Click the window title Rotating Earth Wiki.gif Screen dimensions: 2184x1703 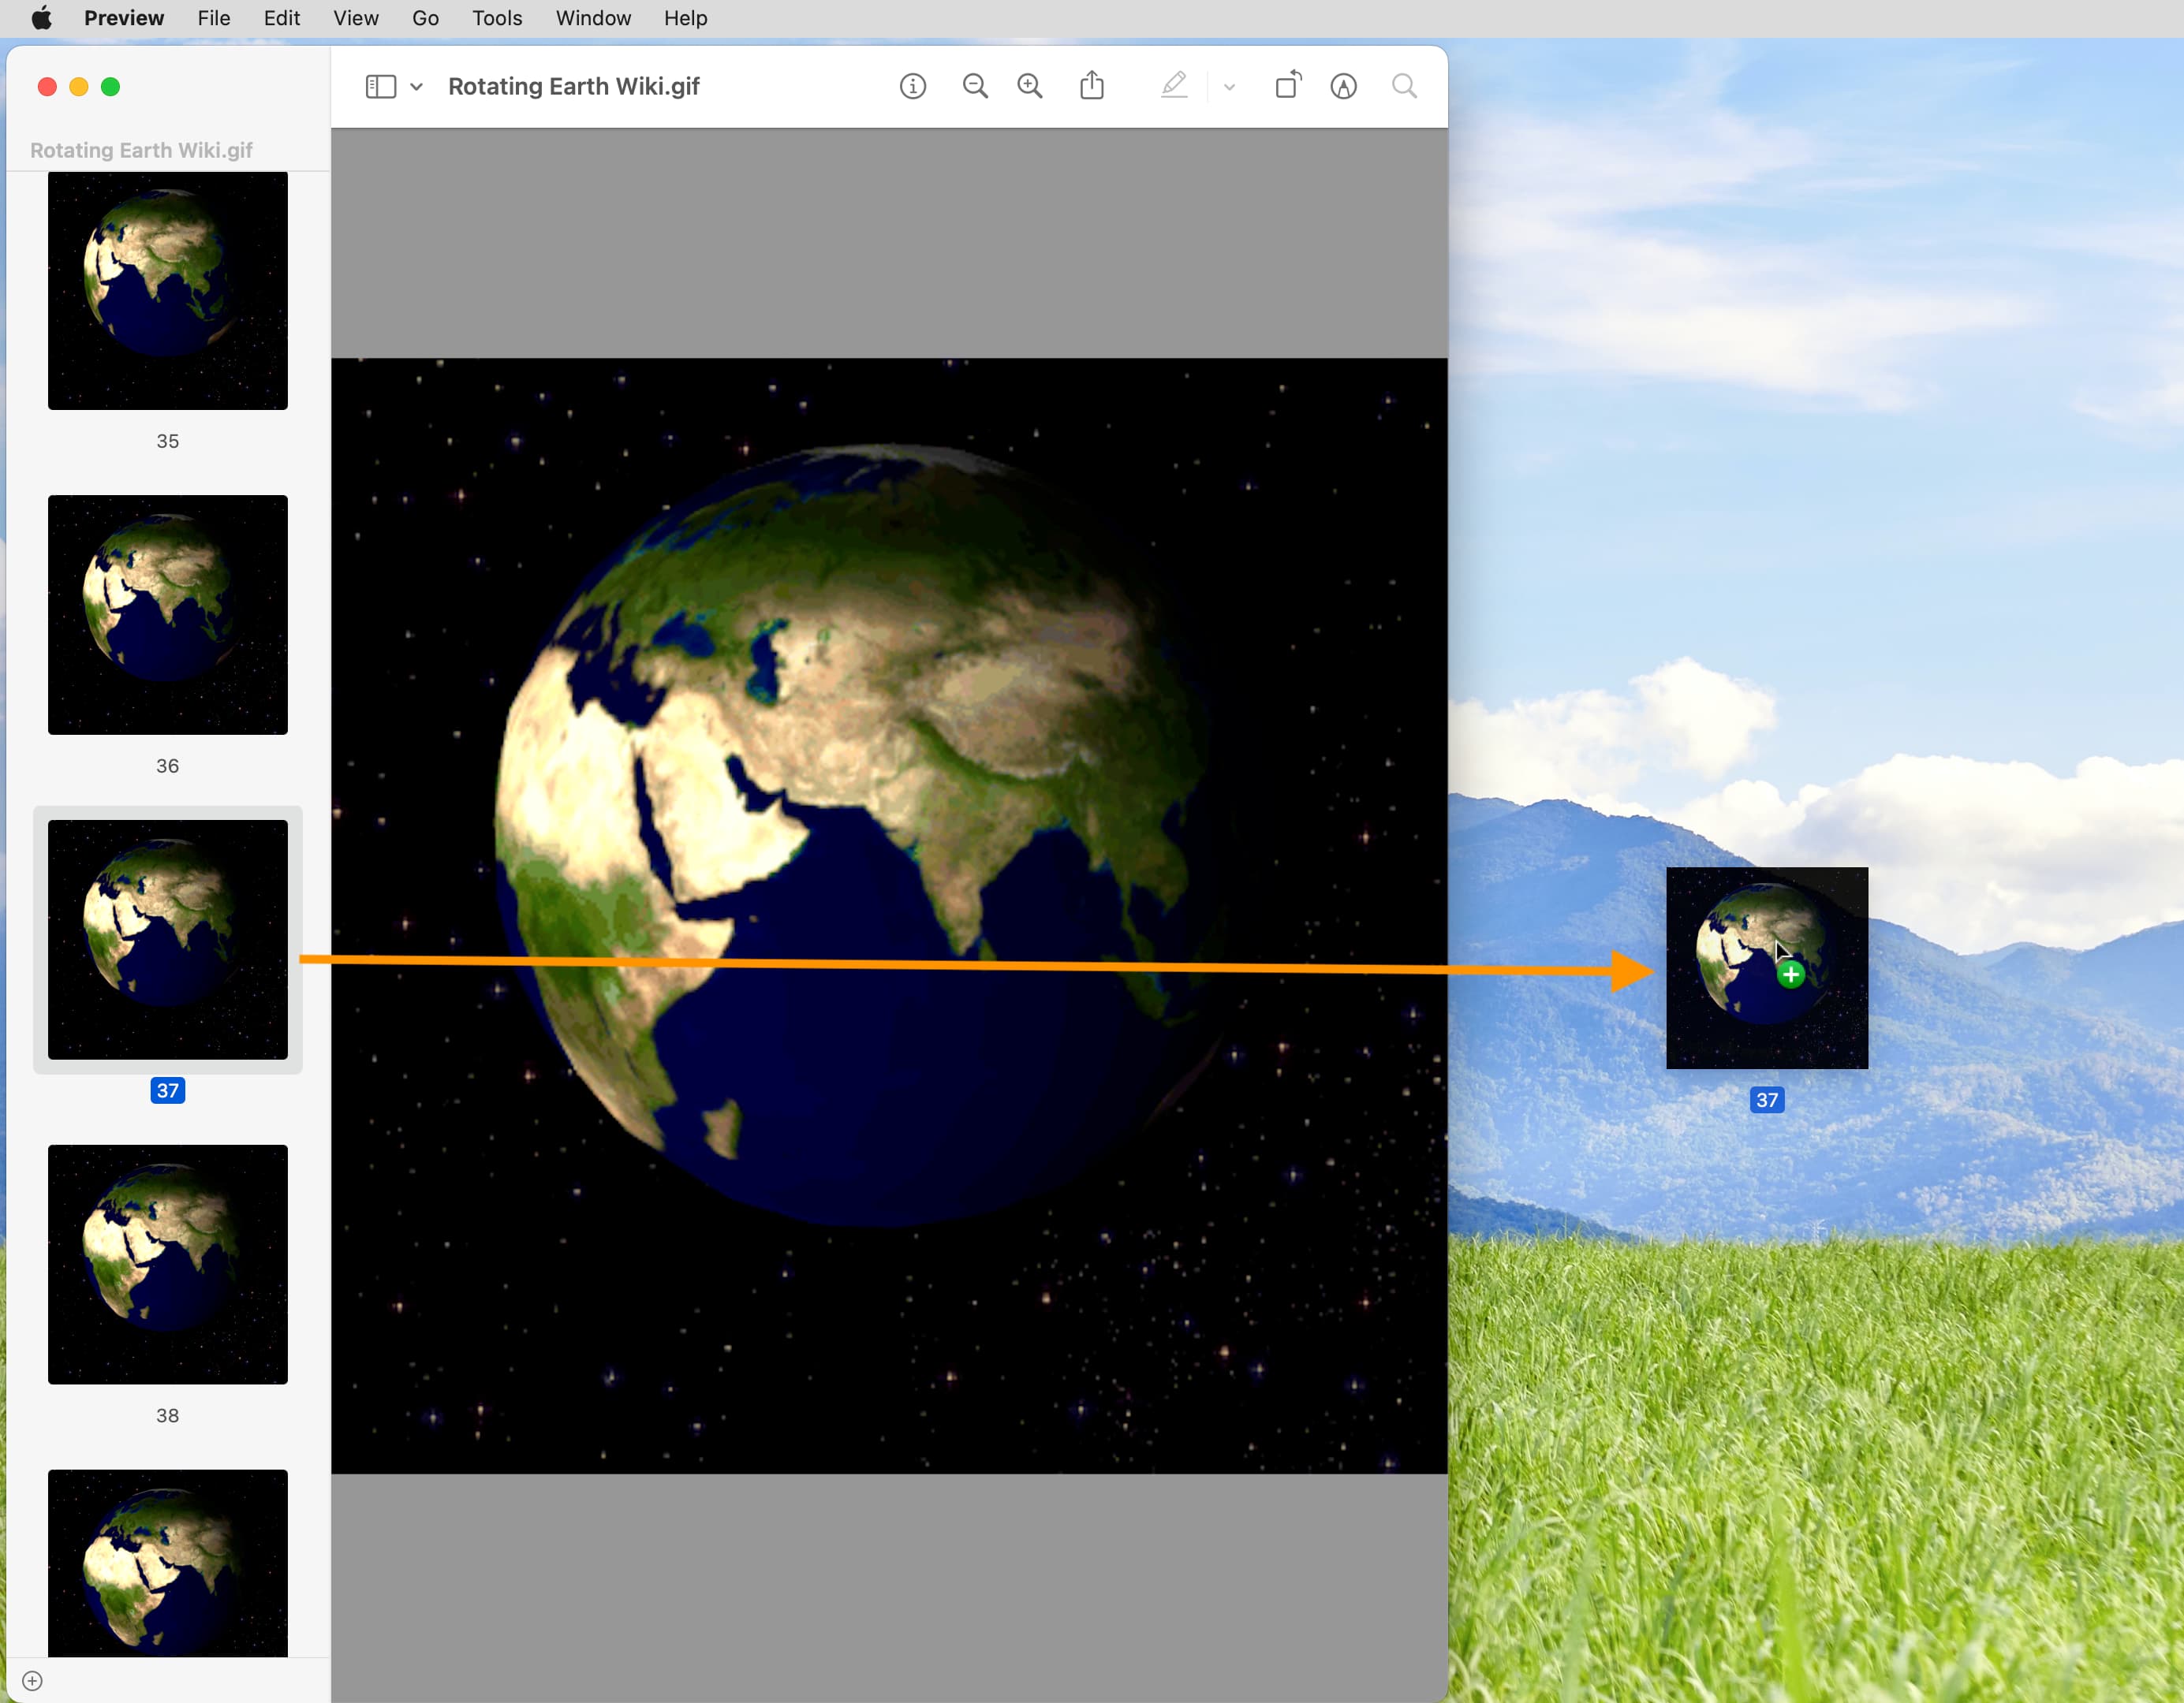[574, 87]
